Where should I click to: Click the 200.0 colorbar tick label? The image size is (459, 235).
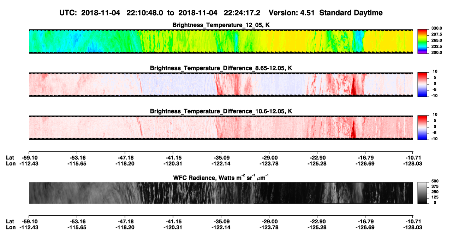(x=437, y=52)
